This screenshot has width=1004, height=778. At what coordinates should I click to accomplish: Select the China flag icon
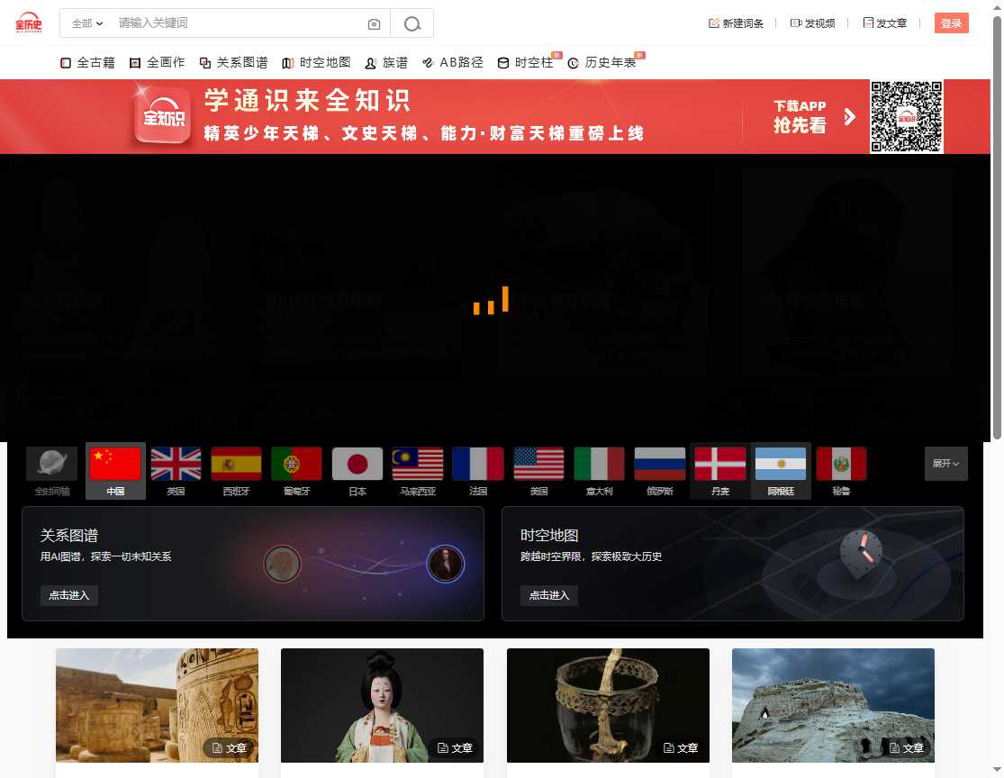[115, 465]
